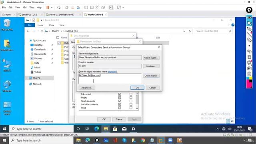Toggle the Deny checkbox for Modify
Image resolution: width=256 pixels, height=144 pixels.
131,98
